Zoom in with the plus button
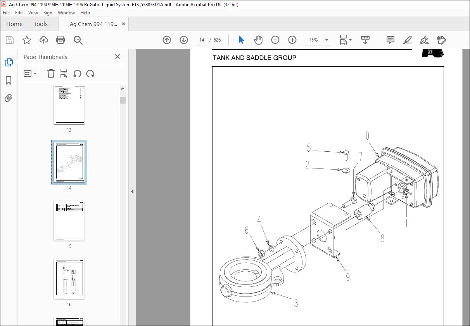Screen dimensions: 470x326 [x=292, y=40]
